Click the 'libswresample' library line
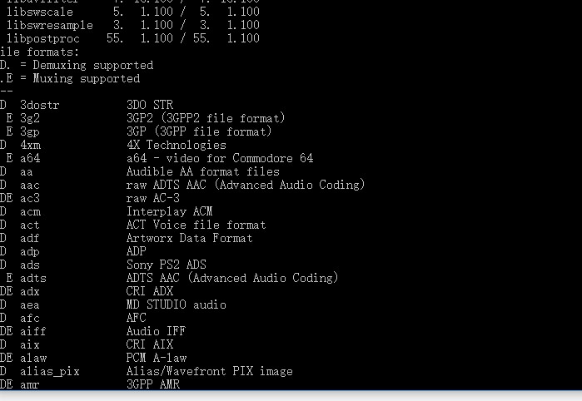This screenshot has width=582, height=401. click(133, 25)
